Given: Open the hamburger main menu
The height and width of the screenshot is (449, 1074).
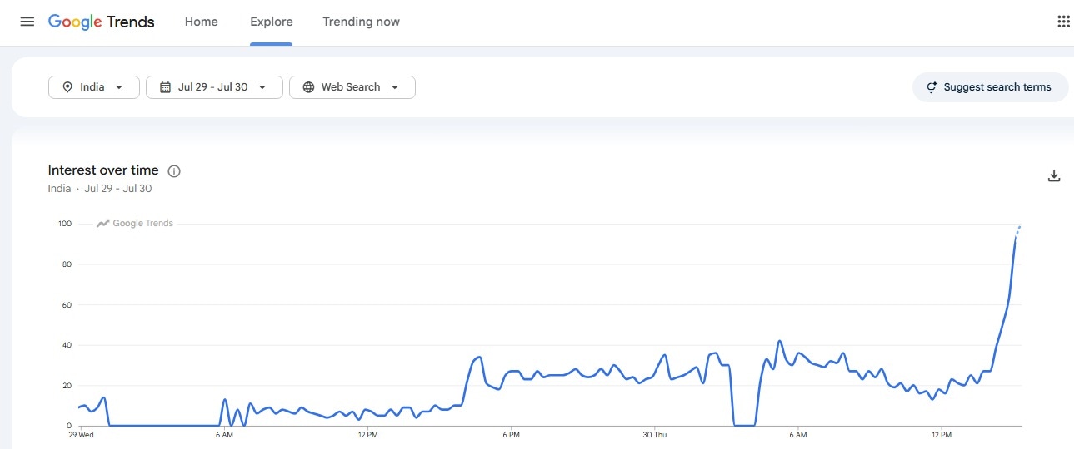Looking at the screenshot, I should [x=27, y=22].
